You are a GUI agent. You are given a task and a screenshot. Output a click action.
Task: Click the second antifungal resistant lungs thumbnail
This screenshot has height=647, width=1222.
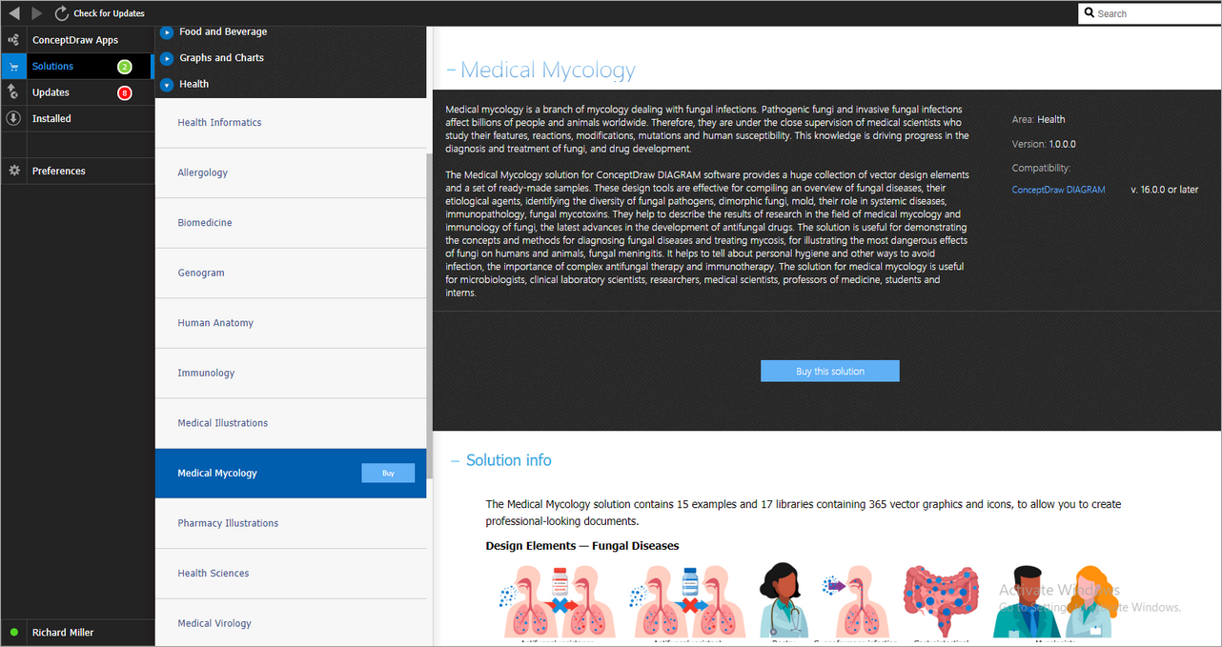click(688, 600)
